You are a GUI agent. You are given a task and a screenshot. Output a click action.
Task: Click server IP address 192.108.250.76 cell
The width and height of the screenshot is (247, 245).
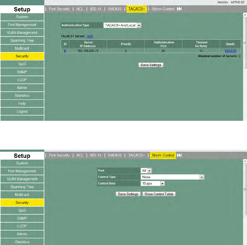[x=88, y=51]
